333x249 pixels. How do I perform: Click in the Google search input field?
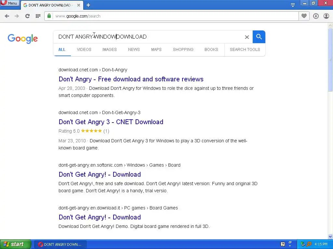coord(149,37)
